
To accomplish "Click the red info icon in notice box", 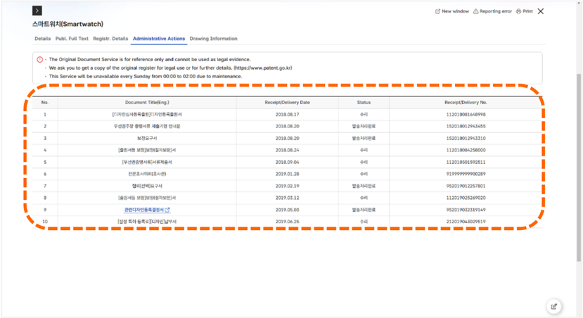I will click(x=40, y=60).
